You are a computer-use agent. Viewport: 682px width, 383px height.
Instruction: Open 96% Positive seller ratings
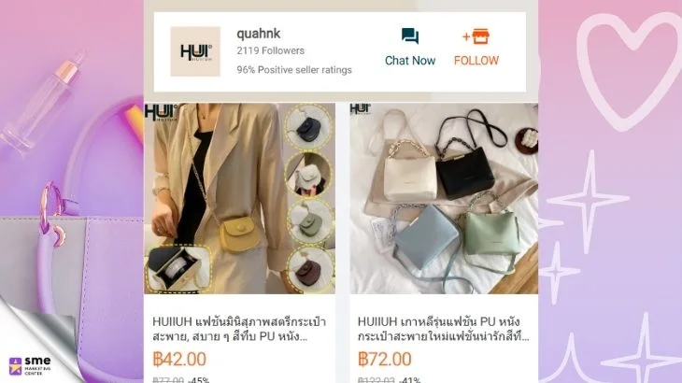click(x=294, y=70)
